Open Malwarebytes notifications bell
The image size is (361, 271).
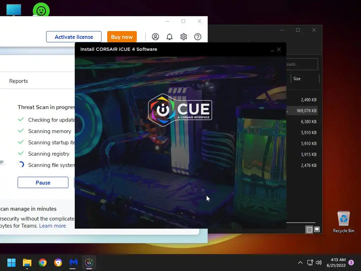coord(170,37)
